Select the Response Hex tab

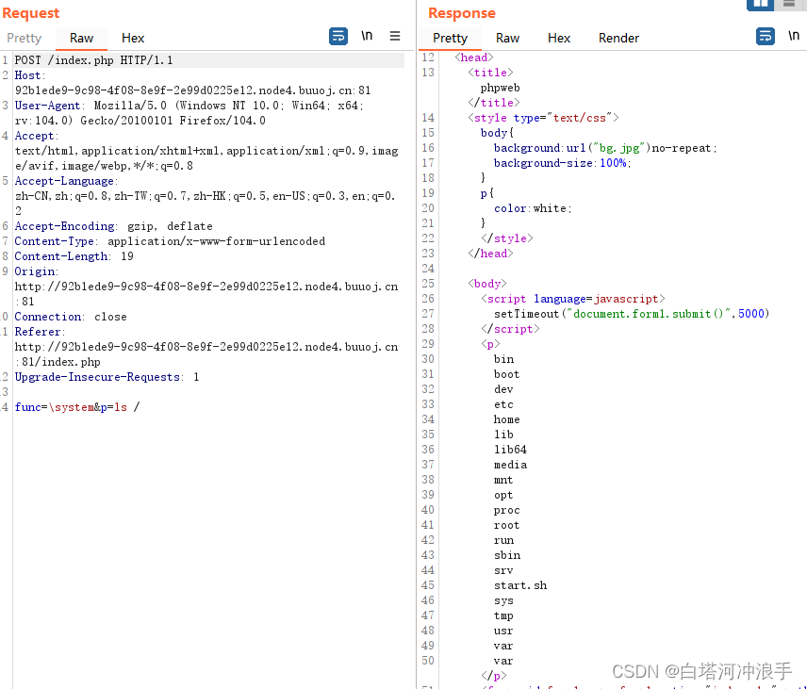(x=559, y=38)
